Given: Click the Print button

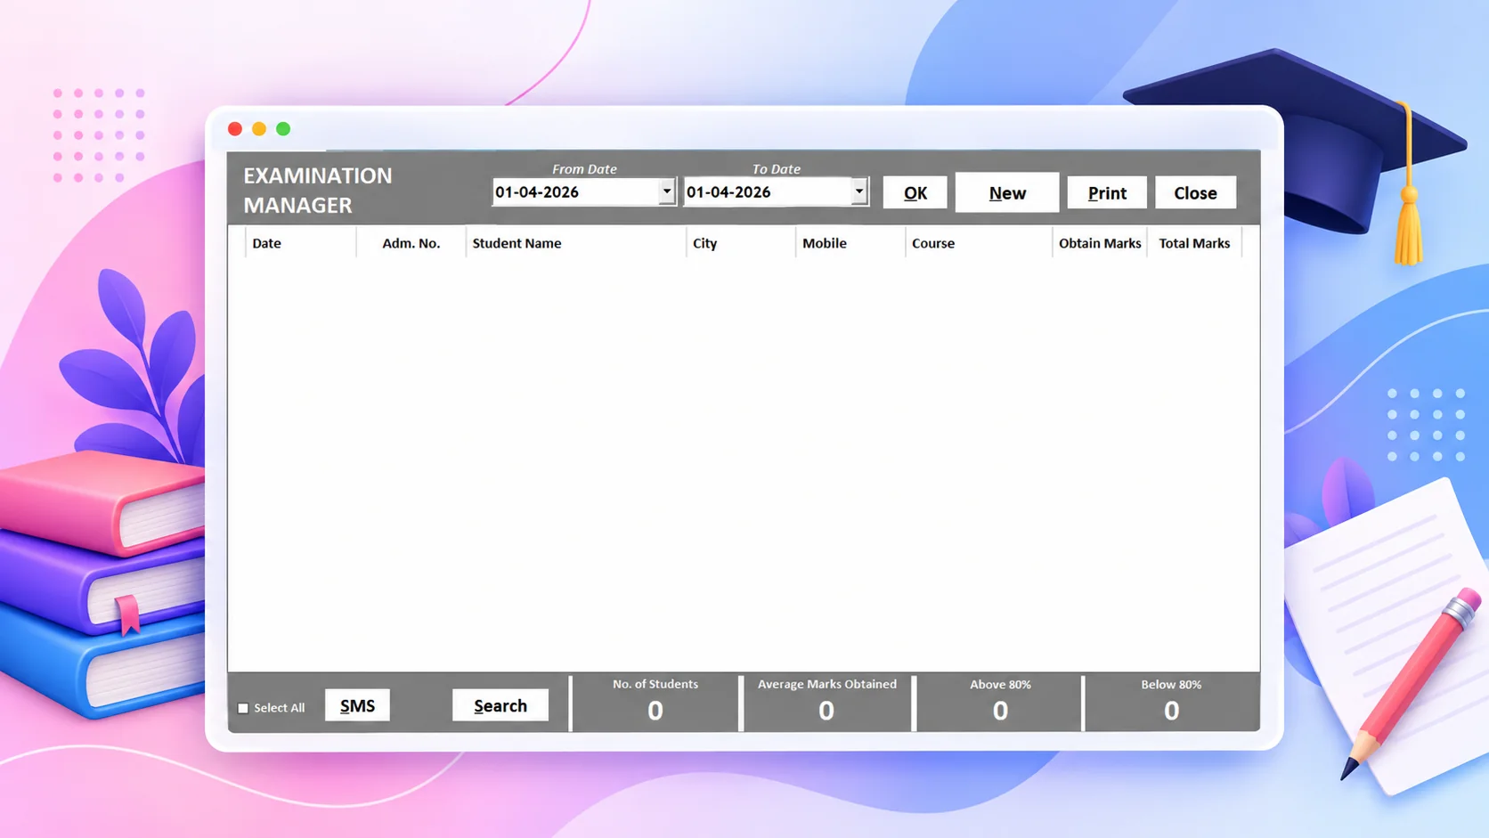Looking at the screenshot, I should pos(1107,192).
